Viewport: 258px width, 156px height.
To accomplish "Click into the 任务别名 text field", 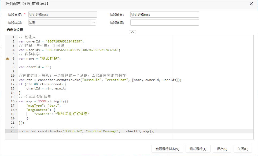I will (x=165, y=14).
